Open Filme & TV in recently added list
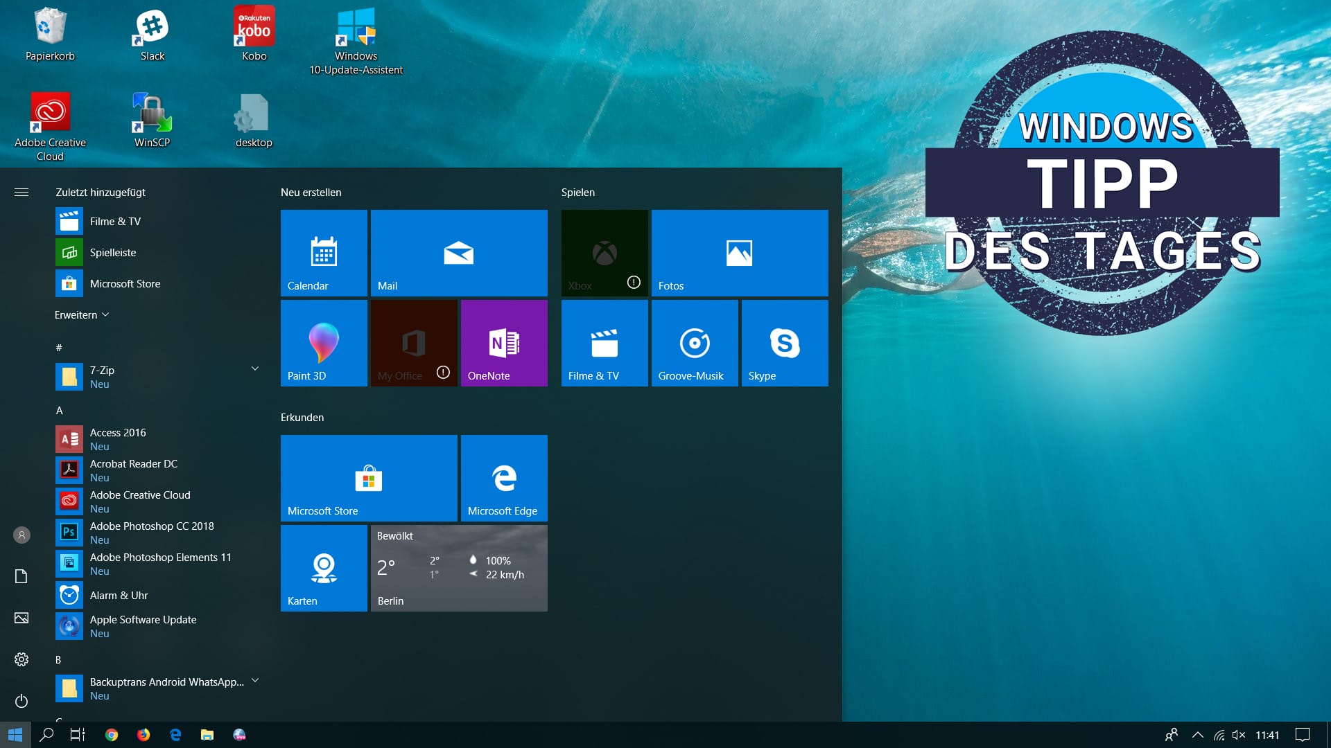The width and height of the screenshot is (1331, 748). (158, 222)
